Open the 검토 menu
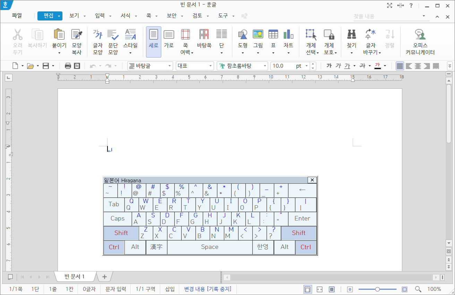This screenshot has height=295, width=455. [198, 16]
